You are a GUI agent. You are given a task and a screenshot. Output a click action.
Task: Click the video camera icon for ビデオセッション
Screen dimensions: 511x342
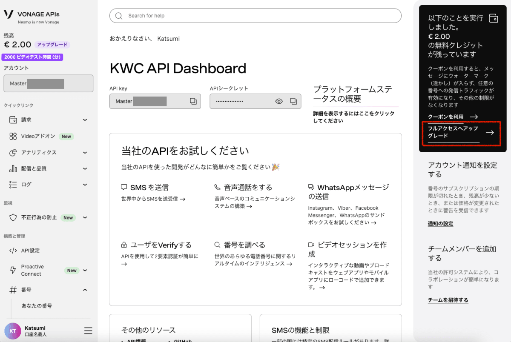311,245
